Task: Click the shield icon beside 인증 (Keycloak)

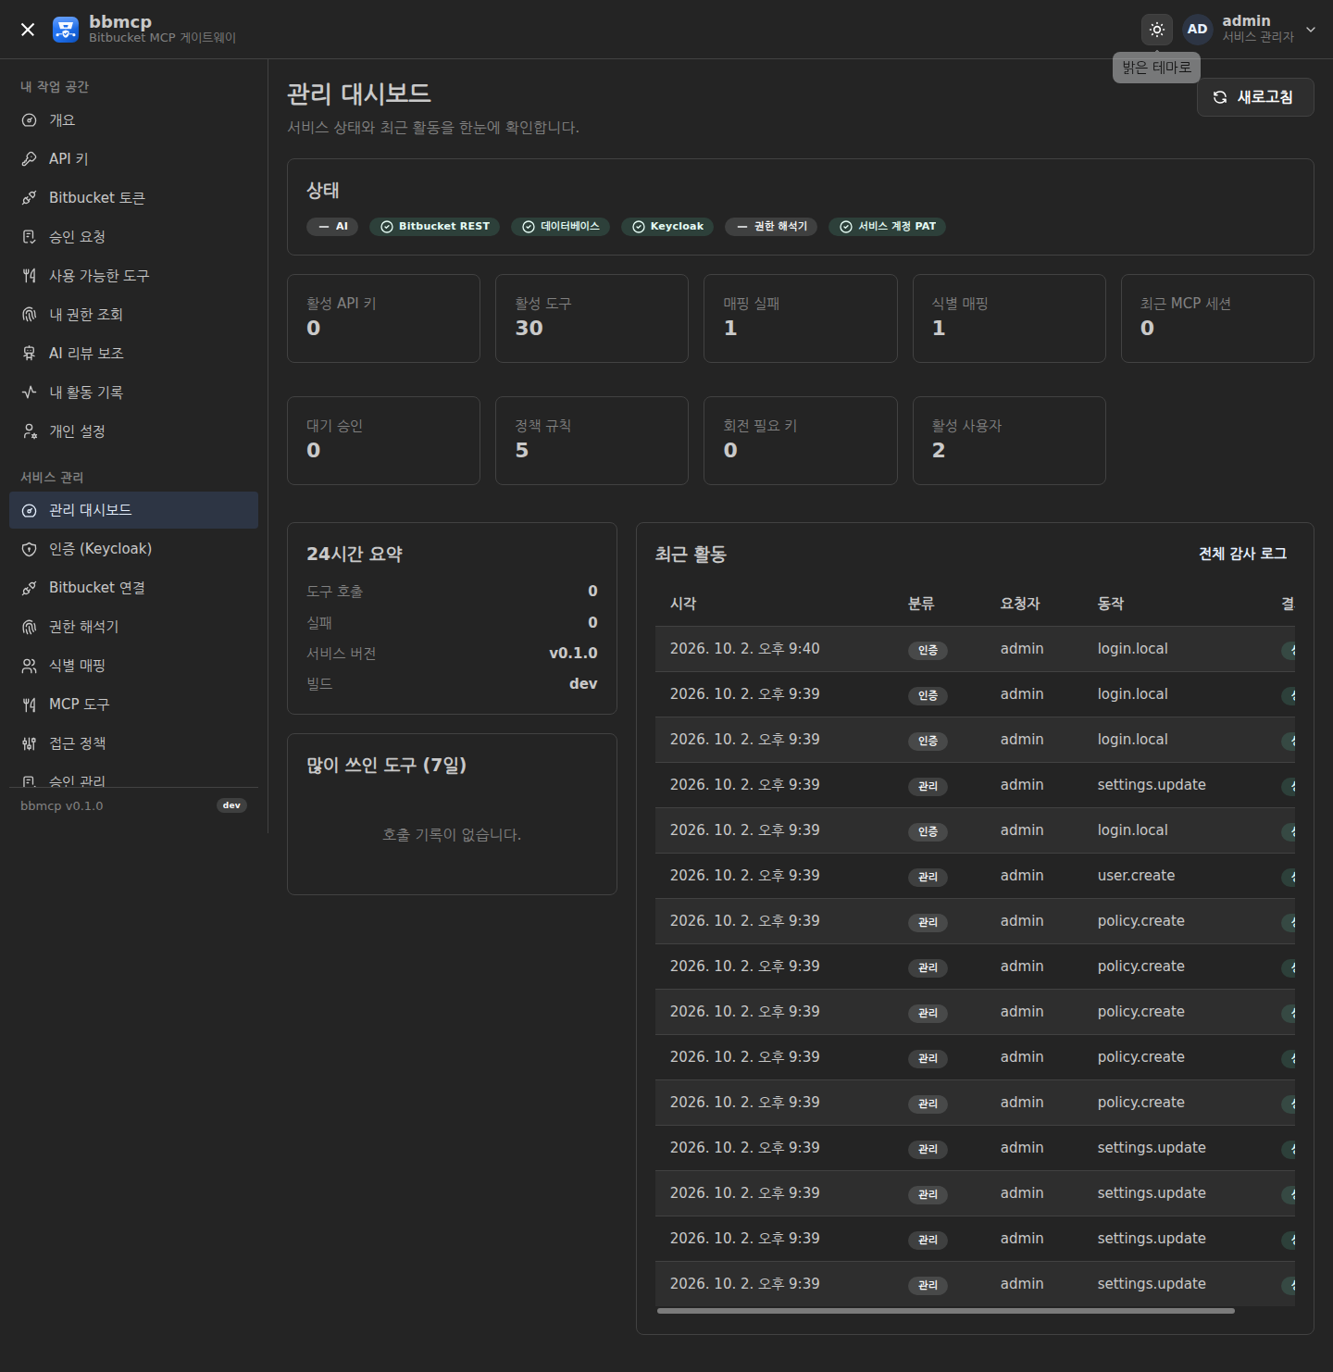Action: coord(30,549)
